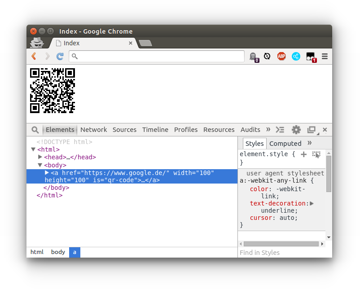Click the blue share extension icon

pos(296,56)
